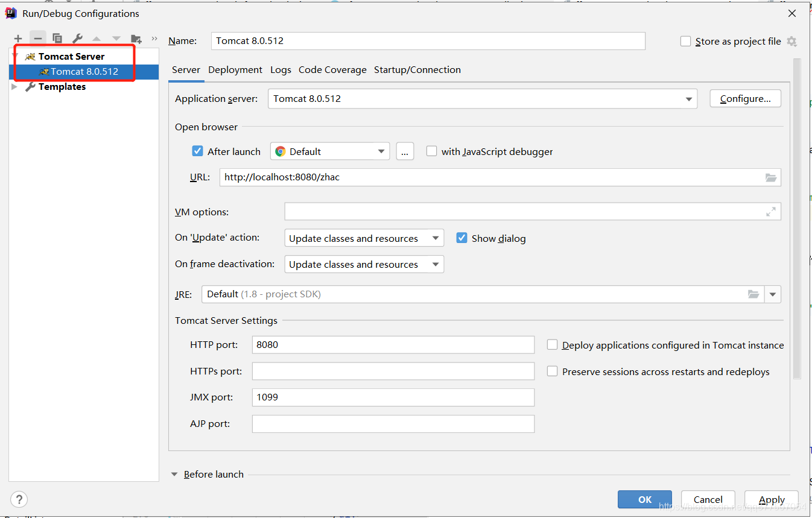Browse for URL using folder icon
This screenshot has height=518, width=812.
point(771,177)
